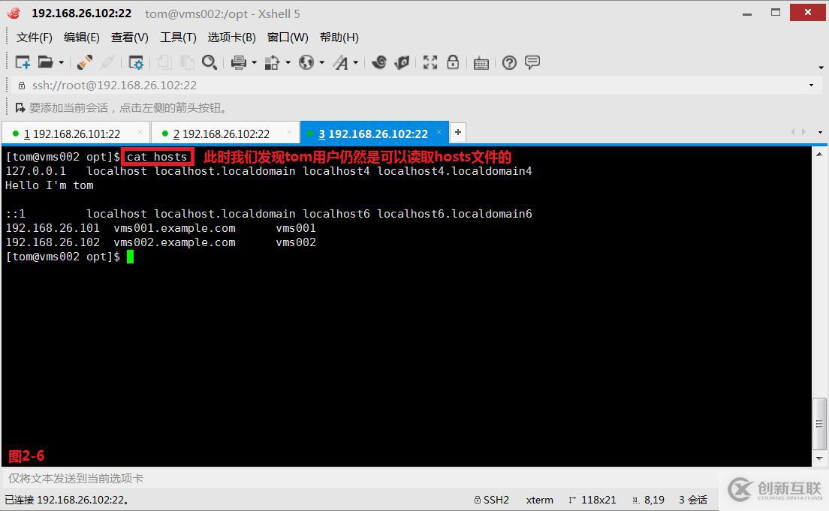Expand the color scheme dropdown arrow
829x511 pixels.
(288, 63)
